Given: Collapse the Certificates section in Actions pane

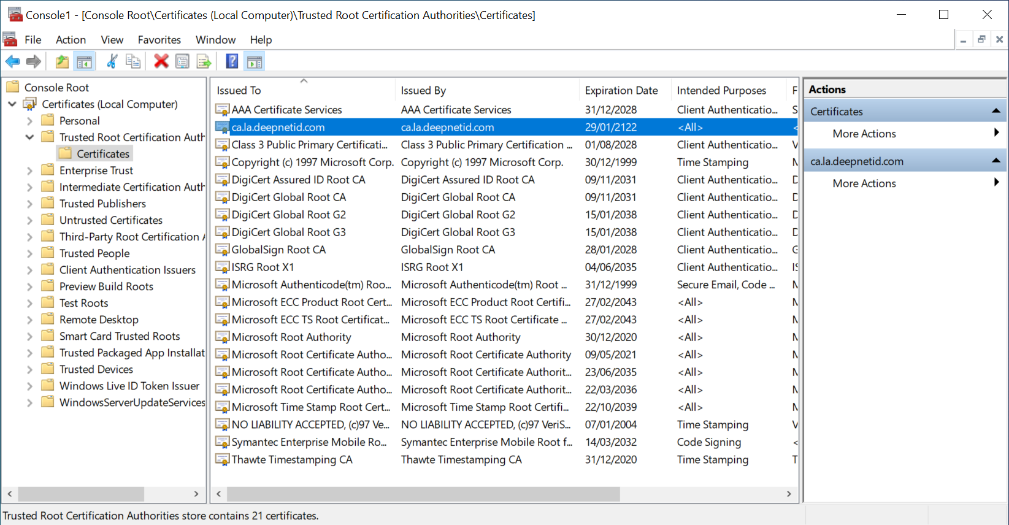Looking at the screenshot, I should click(x=996, y=111).
